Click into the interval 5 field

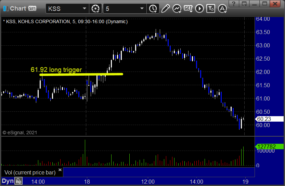coord(125,9)
